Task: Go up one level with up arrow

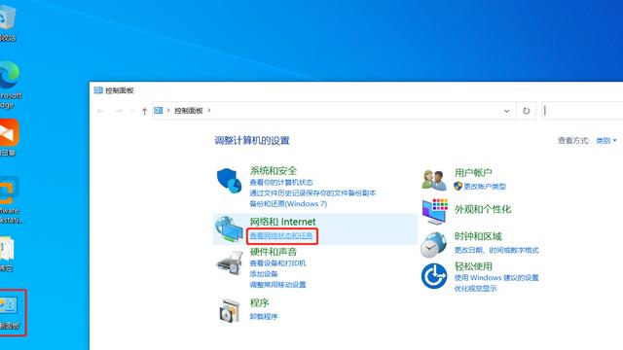Action: click(x=144, y=111)
